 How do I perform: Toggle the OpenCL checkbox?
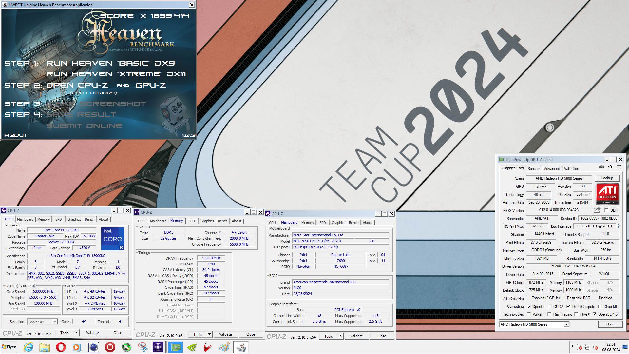tap(529, 307)
